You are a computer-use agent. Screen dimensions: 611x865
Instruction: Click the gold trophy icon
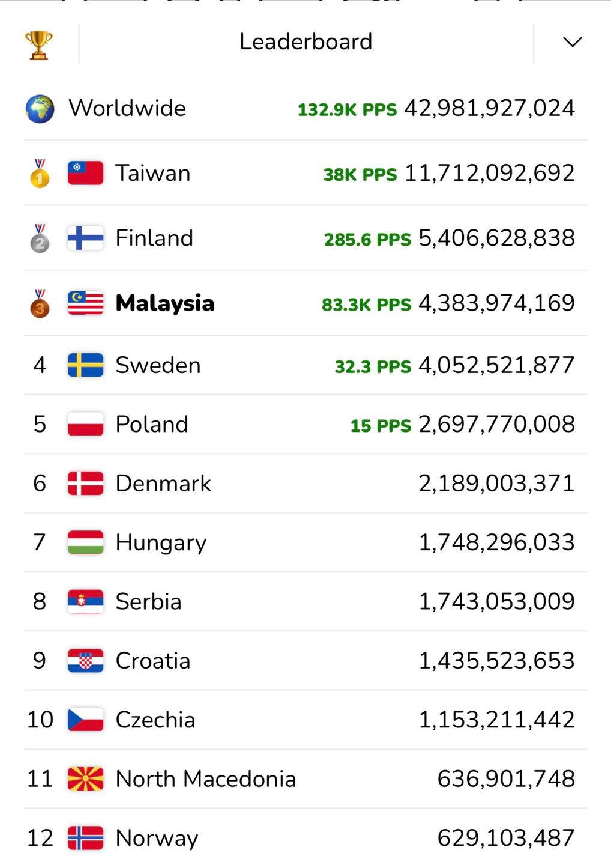click(39, 45)
